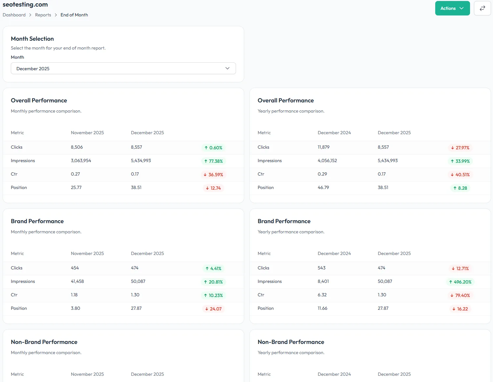Viewport: 493px width, 382px height.
Task: Click the seotesting.com site title
Action: pyautogui.click(x=25, y=4)
